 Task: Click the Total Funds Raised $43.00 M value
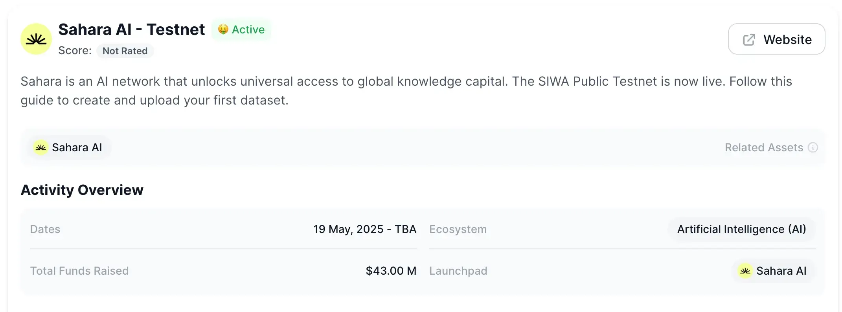click(x=391, y=271)
